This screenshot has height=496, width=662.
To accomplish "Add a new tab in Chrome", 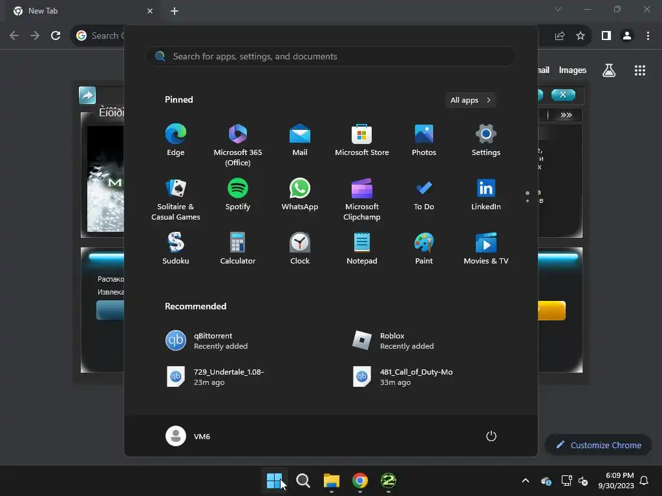I will pos(175,11).
